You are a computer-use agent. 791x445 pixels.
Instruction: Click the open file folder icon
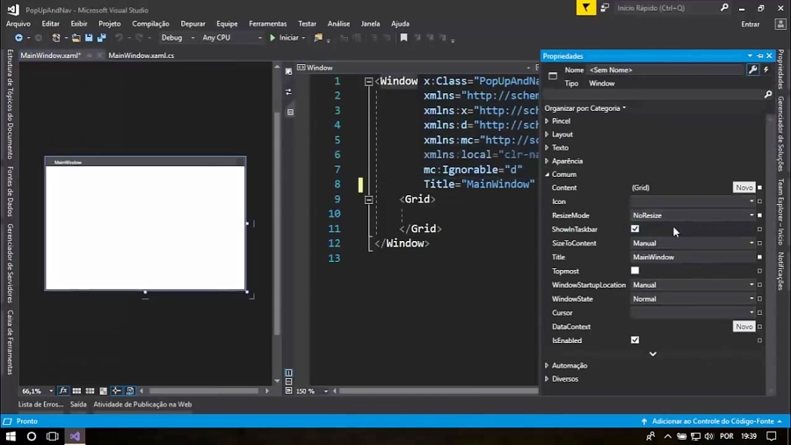[76, 38]
